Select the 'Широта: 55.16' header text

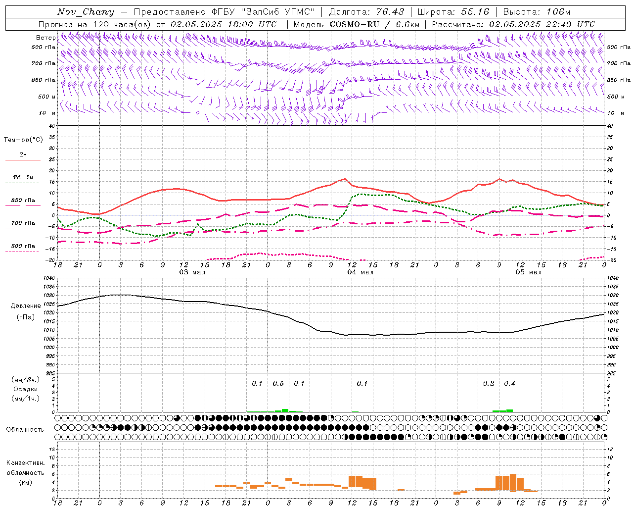pos(453,12)
